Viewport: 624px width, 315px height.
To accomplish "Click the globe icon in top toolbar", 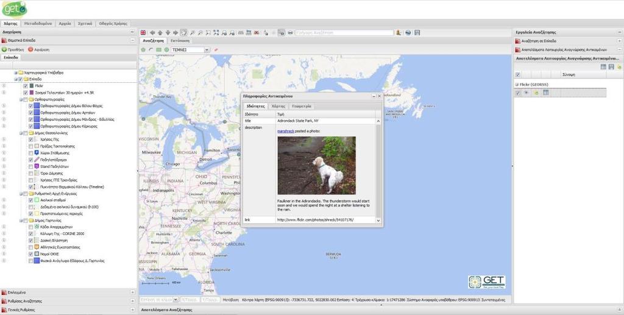I will click(408, 33).
